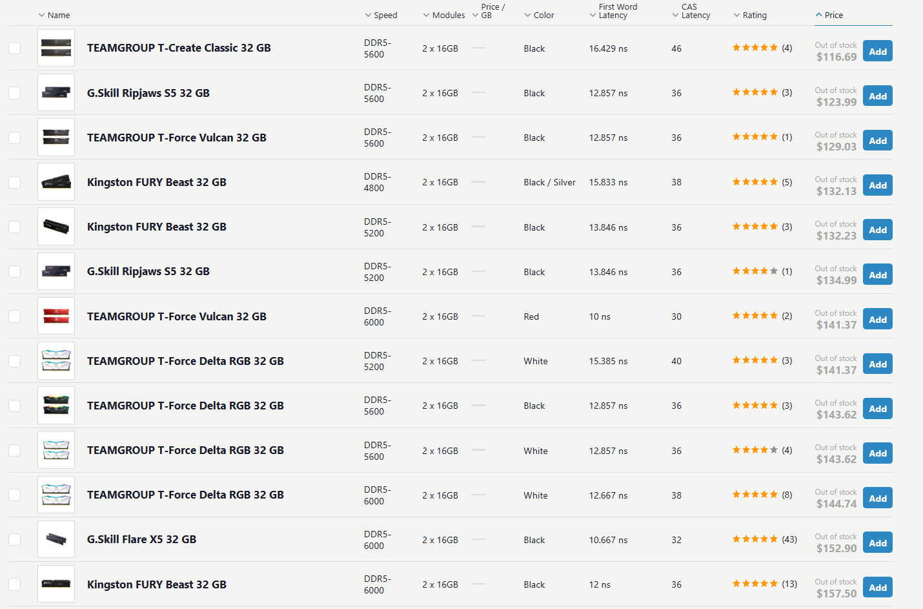Click the CAS latency value 46
The width and height of the screenshot is (923, 609).
point(676,48)
